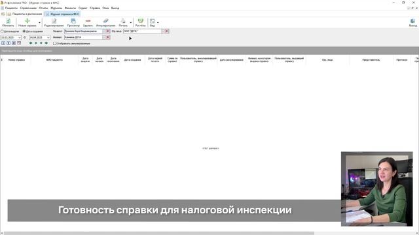Open the end date dropdown

click(x=48, y=38)
